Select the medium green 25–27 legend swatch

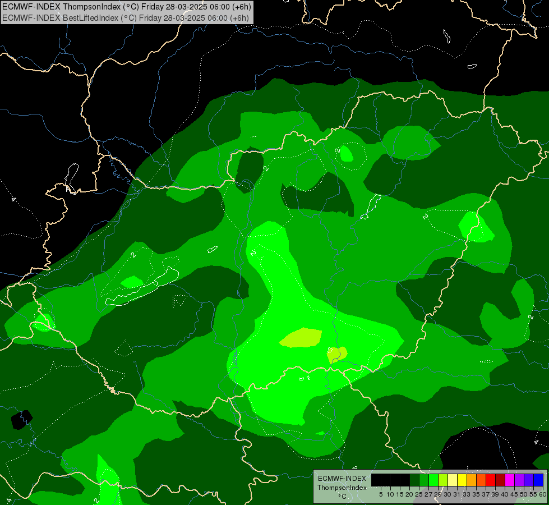pos(424,480)
